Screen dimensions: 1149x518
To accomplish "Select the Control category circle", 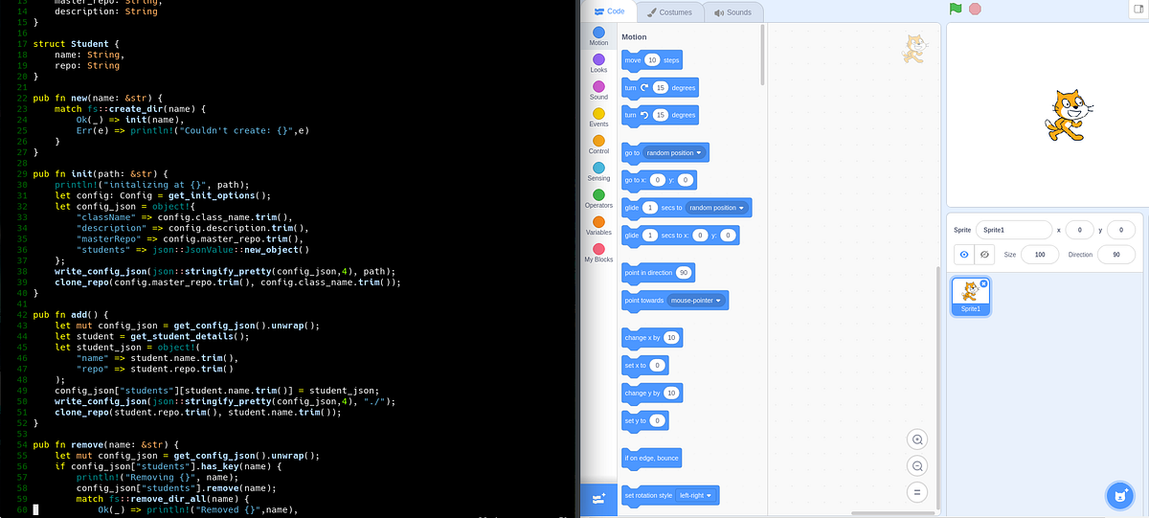I will [598, 141].
